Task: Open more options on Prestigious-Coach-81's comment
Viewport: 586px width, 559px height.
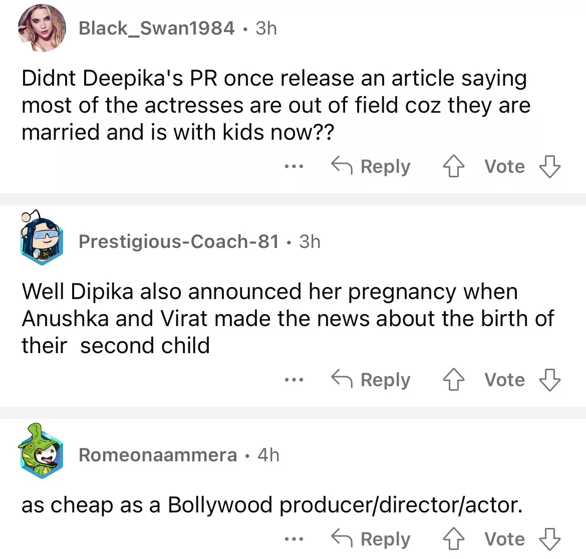Action: [294, 380]
